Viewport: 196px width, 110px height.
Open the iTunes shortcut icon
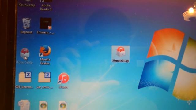63,81
